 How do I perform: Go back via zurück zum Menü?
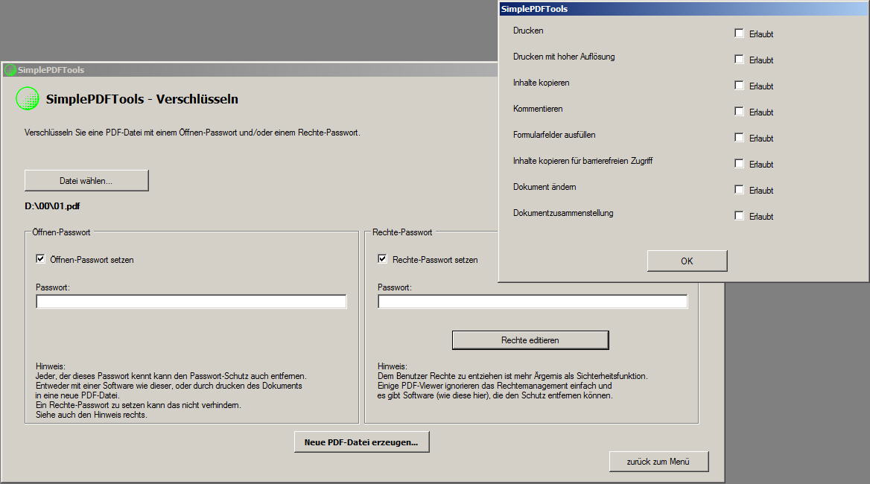[658, 461]
